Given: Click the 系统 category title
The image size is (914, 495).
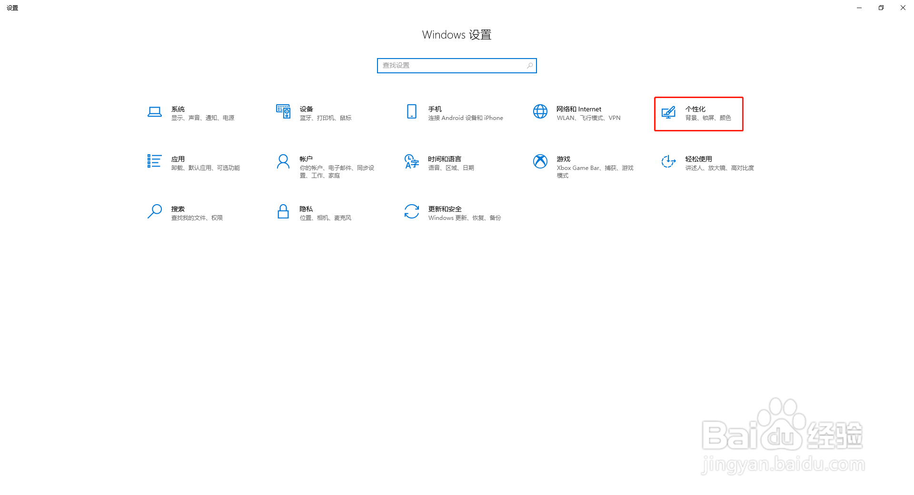Looking at the screenshot, I should (x=178, y=109).
